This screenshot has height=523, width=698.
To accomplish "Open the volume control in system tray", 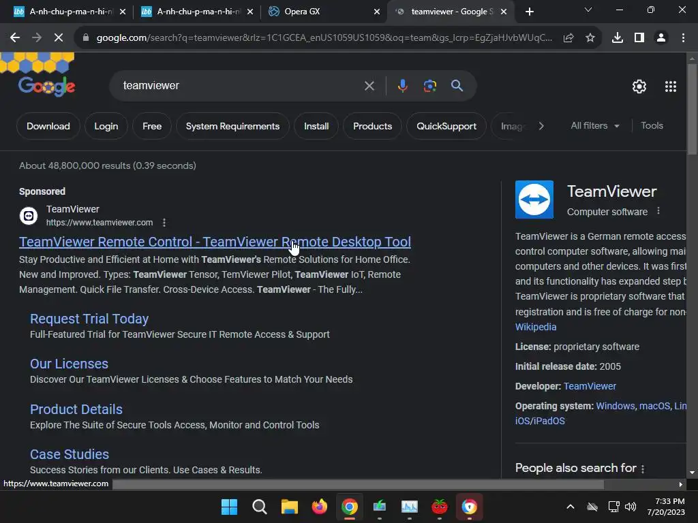I will [x=631, y=507].
